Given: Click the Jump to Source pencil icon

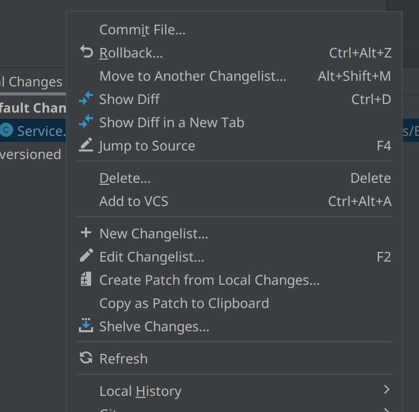Looking at the screenshot, I should click(x=86, y=145).
